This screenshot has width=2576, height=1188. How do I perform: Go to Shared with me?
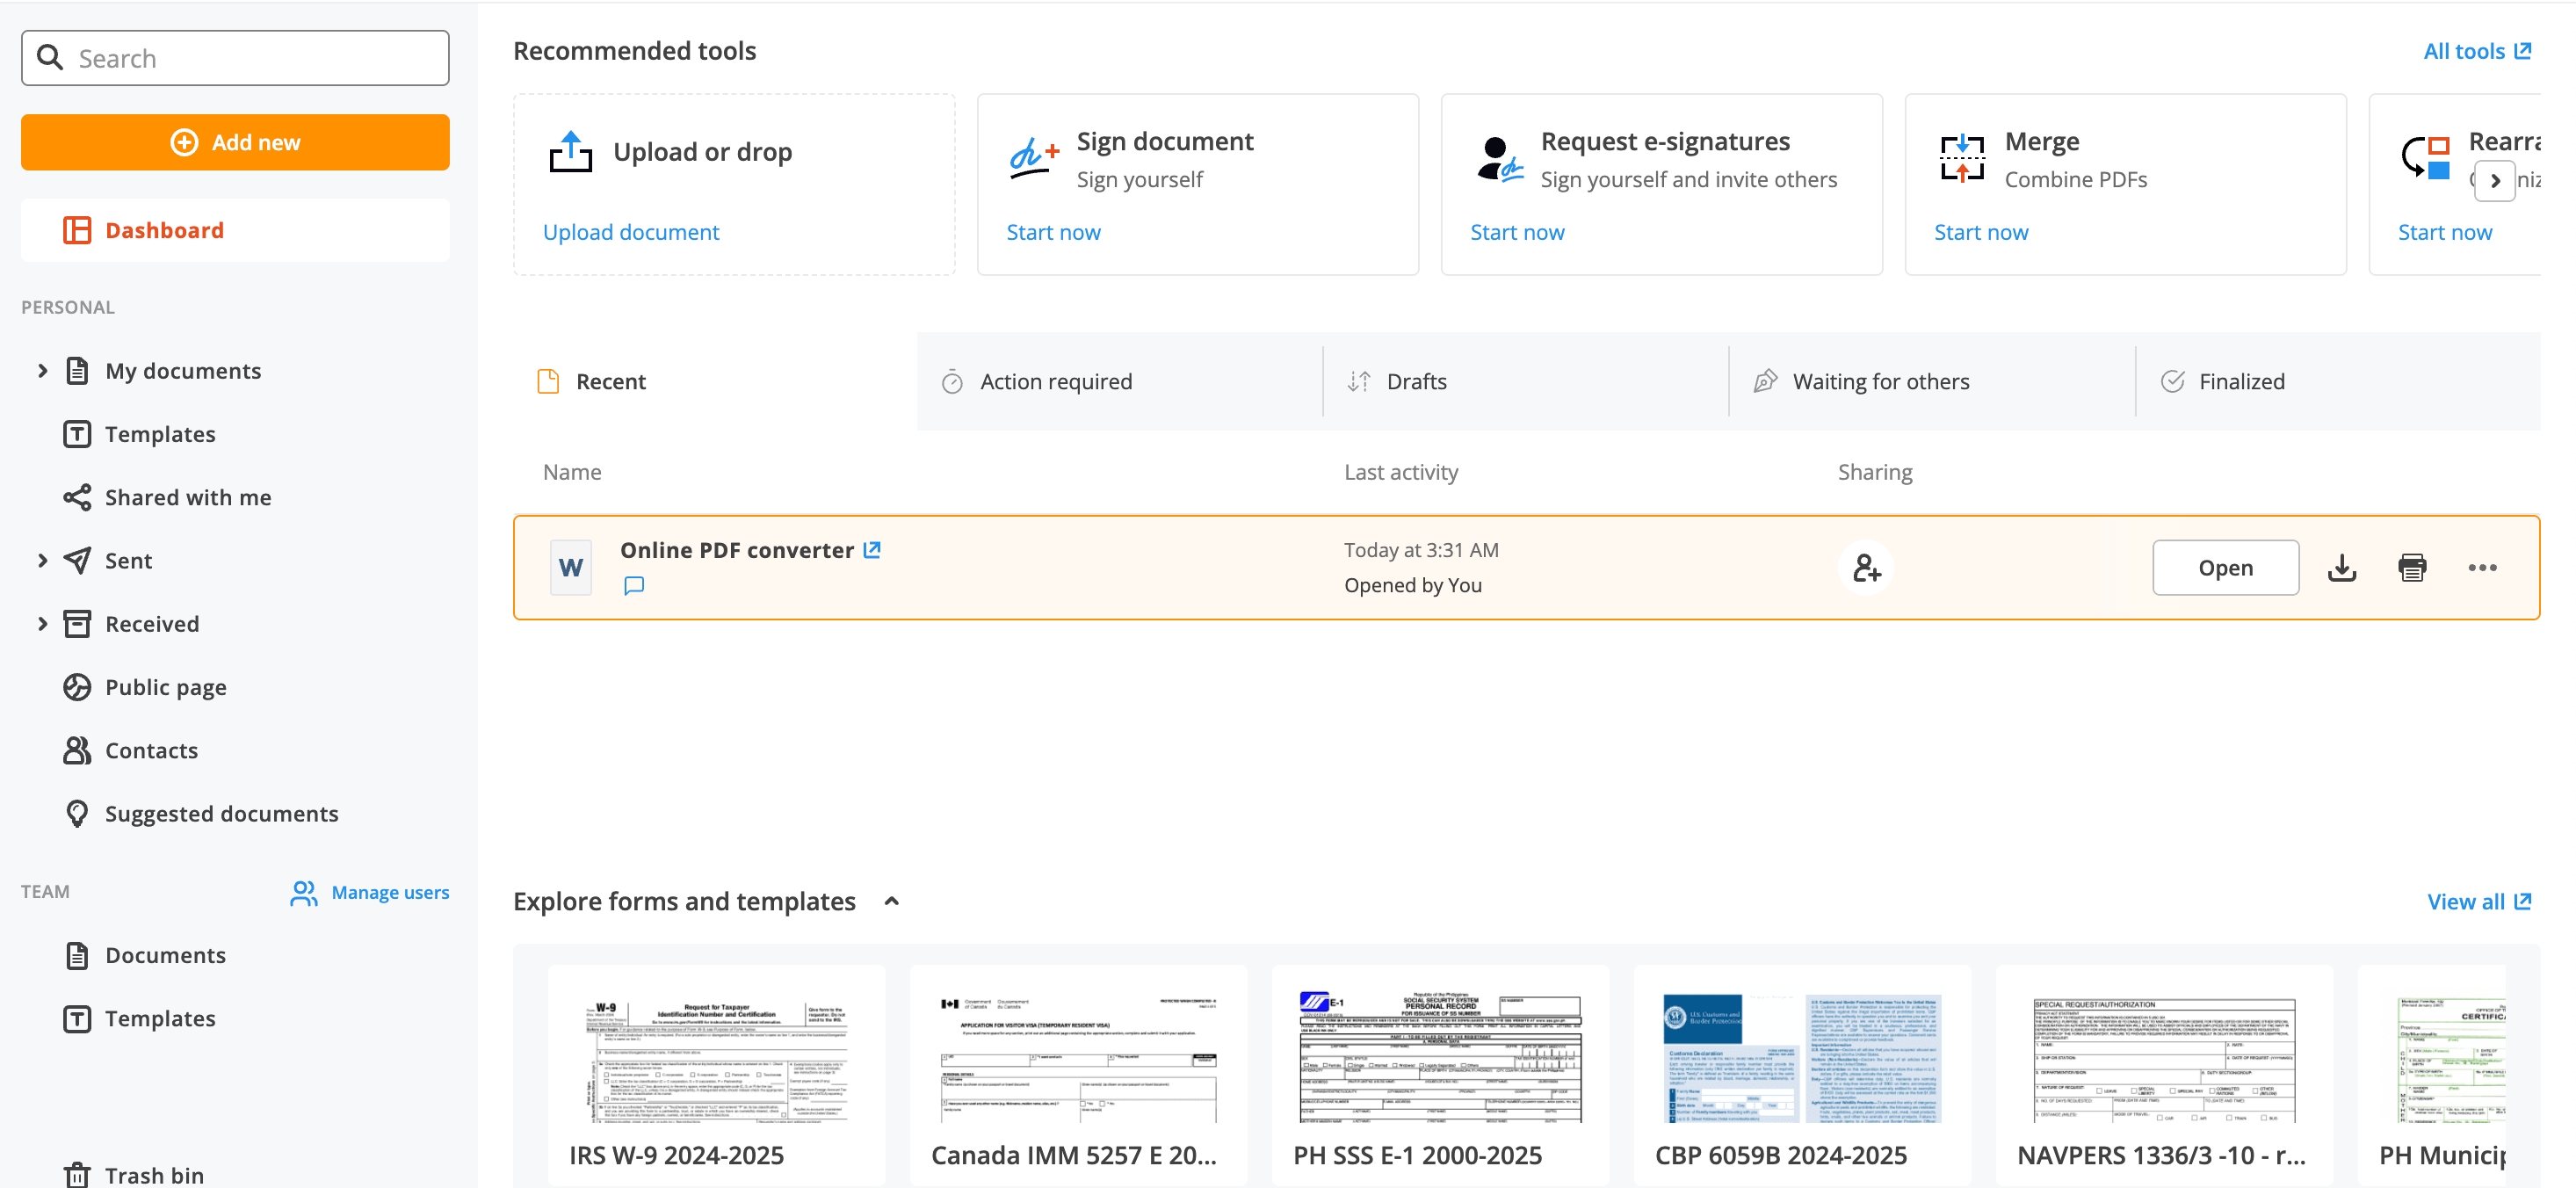click(188, 497)
